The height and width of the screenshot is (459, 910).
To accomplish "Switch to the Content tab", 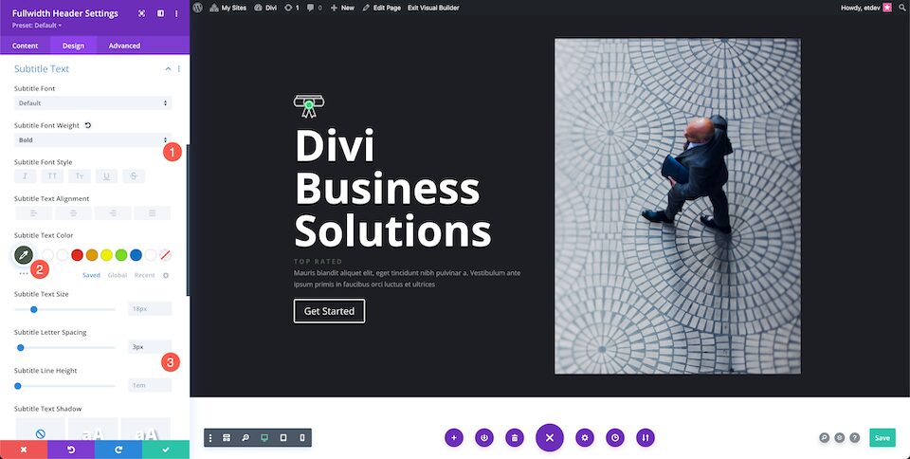I will [x=25, y=46].
